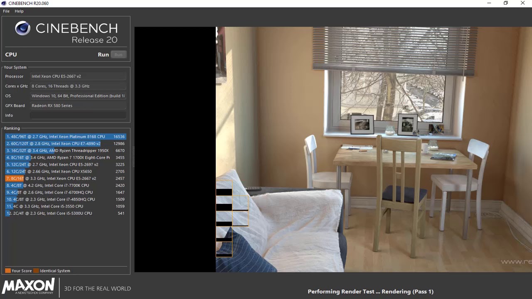Select ranking row Intel Xeon CPU X5650
Viewport: 532px width, 299px height.
pos(65,172)
